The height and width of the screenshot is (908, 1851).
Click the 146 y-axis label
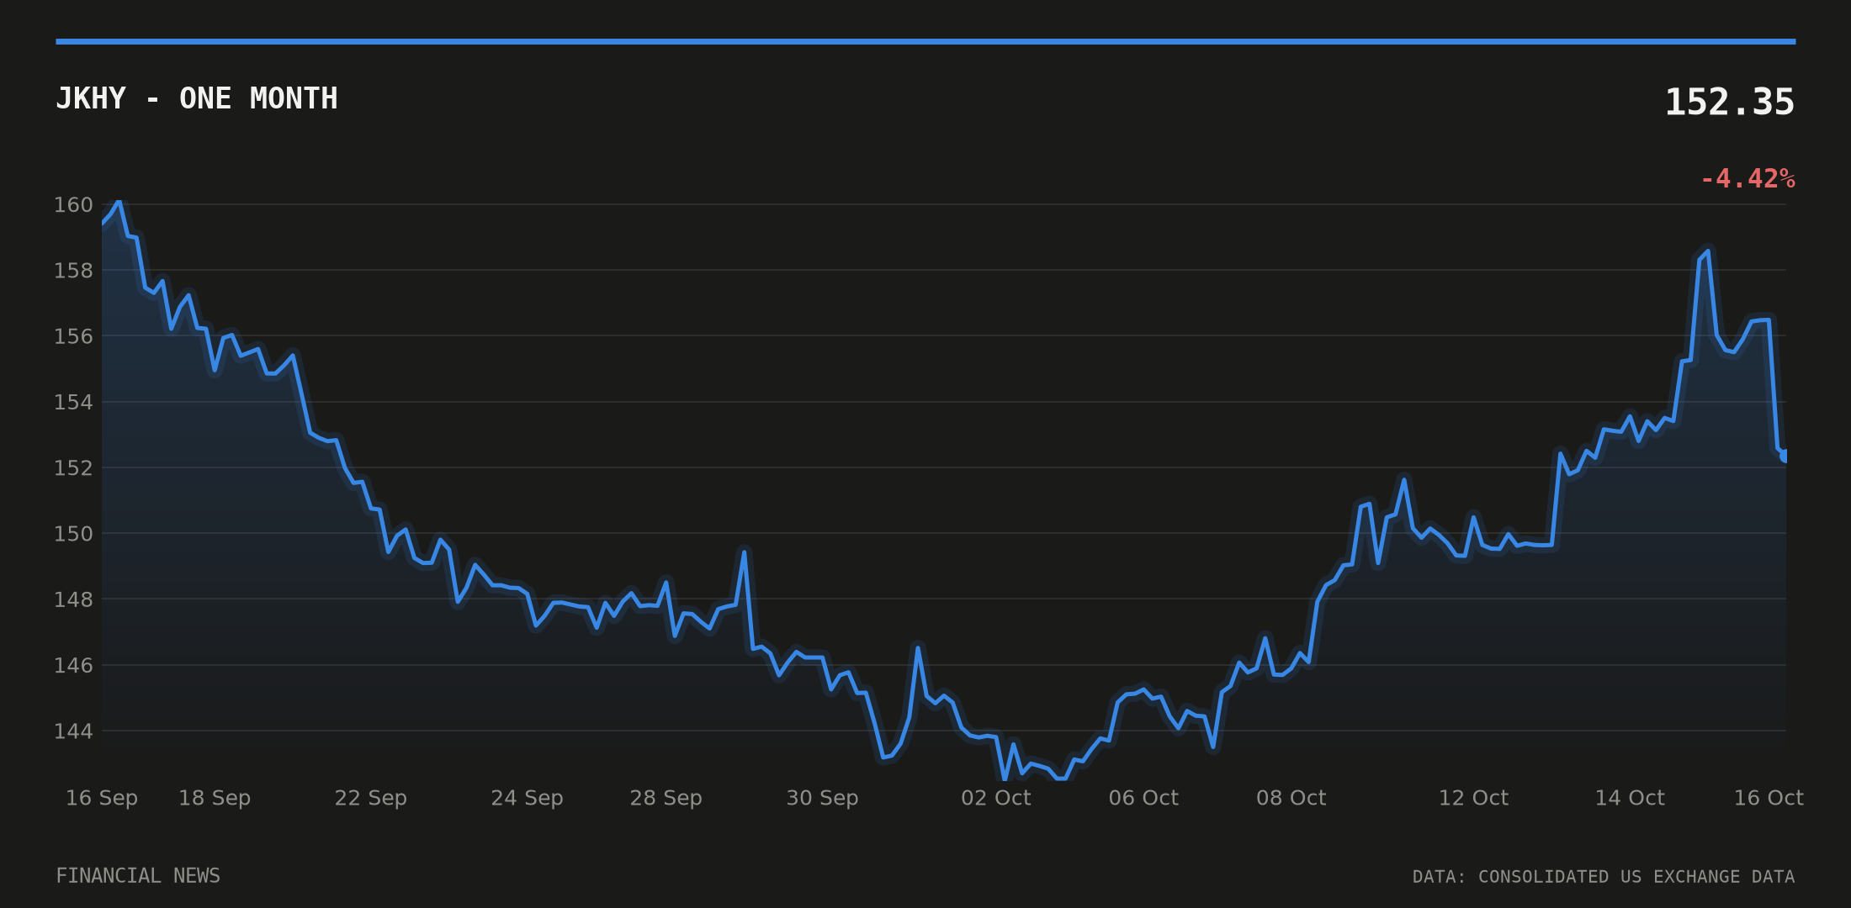click(73, 666)
